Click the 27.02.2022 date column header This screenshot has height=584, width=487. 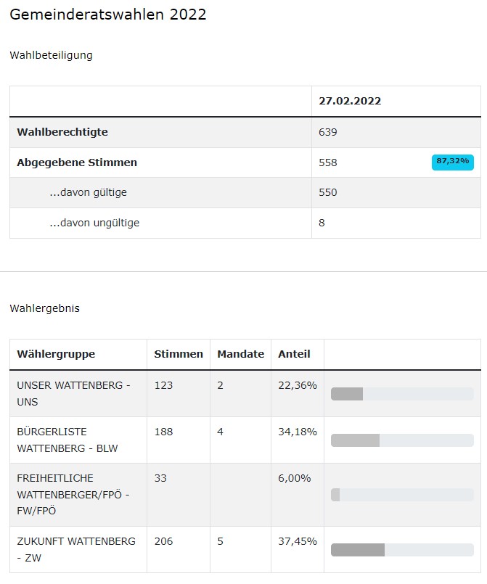(350, 101)
